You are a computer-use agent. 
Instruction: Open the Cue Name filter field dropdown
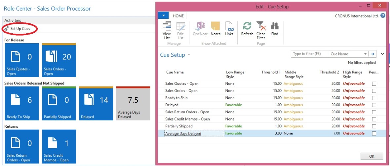point(365,54)
